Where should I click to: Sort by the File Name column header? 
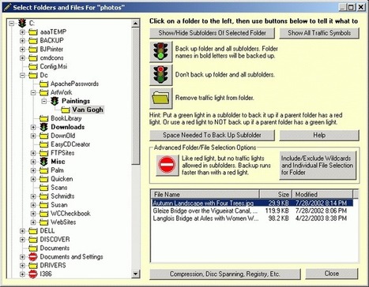(205, 194)
